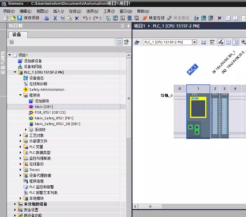Collapse the project tree panel arrow
The image size is (246, 217).
click(128, 26)
